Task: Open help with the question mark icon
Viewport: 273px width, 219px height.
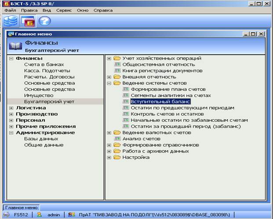Action: pos(44,21)
